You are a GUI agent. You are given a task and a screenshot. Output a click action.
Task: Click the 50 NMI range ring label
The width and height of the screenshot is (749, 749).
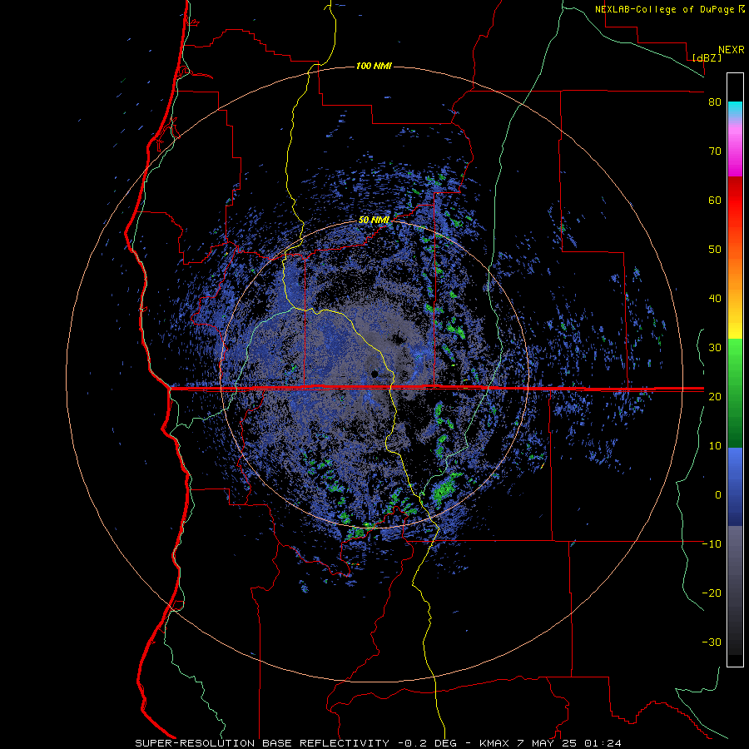tap(374, 220)
